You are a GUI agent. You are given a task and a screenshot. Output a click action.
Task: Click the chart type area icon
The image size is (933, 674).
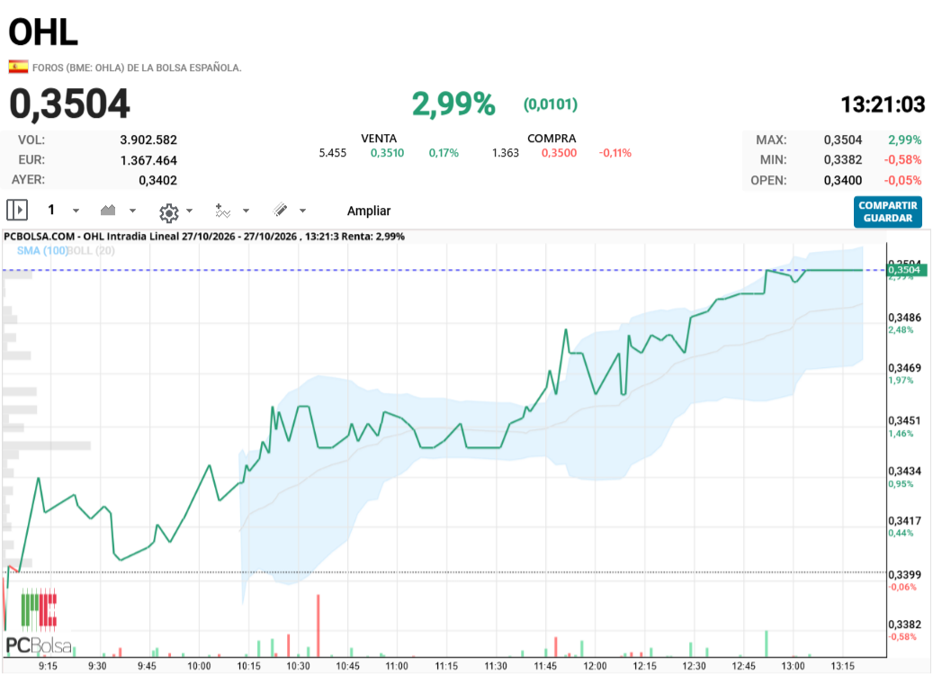click(x=108, y=210)
